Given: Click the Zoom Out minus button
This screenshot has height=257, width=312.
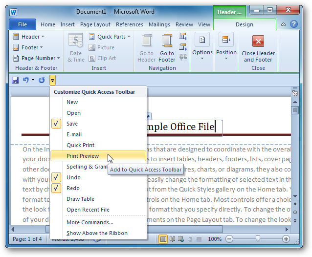Looking at the screenshot, I should (229, 239).
